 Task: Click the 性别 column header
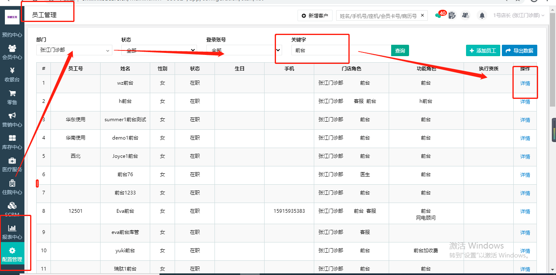(162, 69)
